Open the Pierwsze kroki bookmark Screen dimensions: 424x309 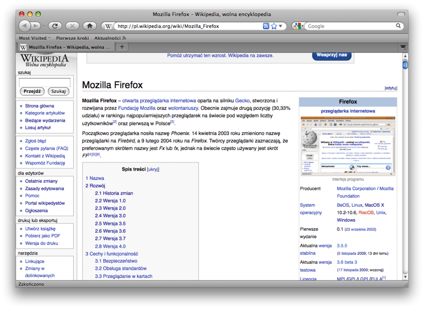tap(72, 38)
